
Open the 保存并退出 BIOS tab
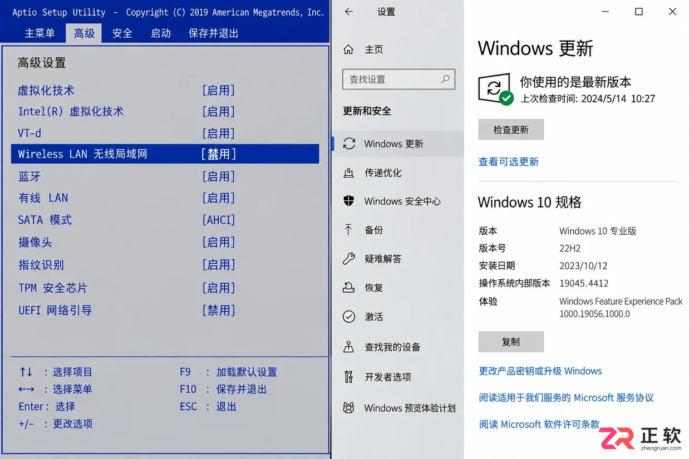[214, 33]
